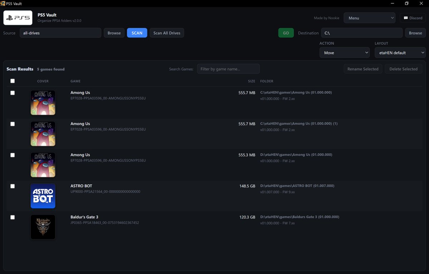This screenshot has width=429, height=274.
Task: Click the folder path ending in (01.000.000) (1)
Action: [299, 124]
